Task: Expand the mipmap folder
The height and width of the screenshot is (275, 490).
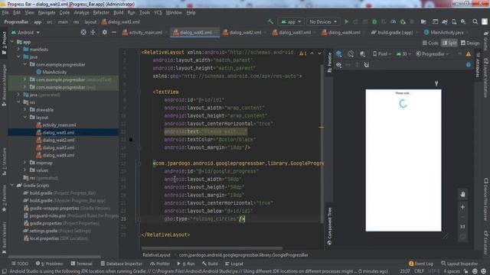Action: click(x=25, y=163)
